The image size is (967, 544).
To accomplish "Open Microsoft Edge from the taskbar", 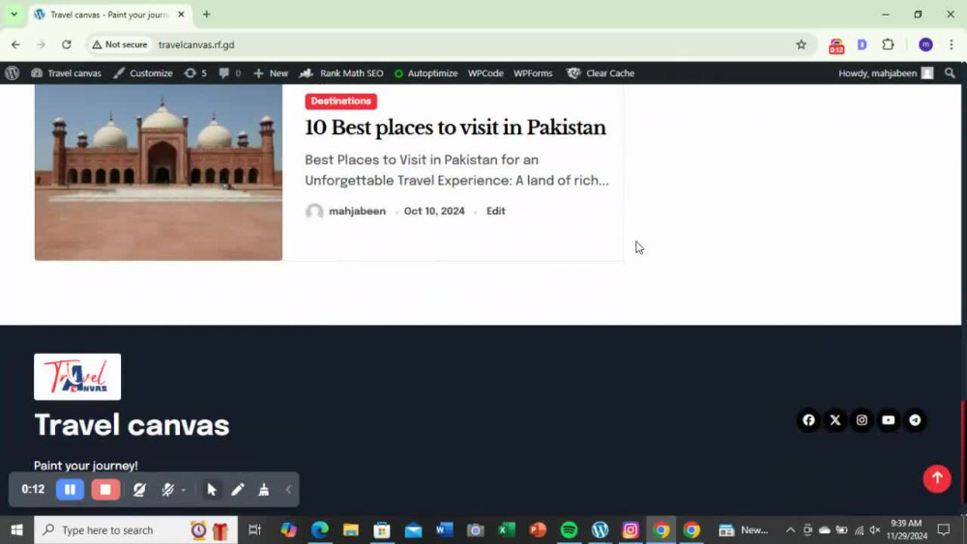I will 319,530.
